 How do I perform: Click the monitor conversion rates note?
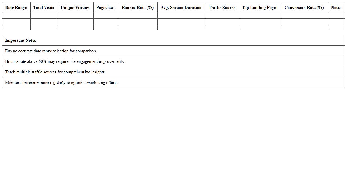tap(62, 83)
